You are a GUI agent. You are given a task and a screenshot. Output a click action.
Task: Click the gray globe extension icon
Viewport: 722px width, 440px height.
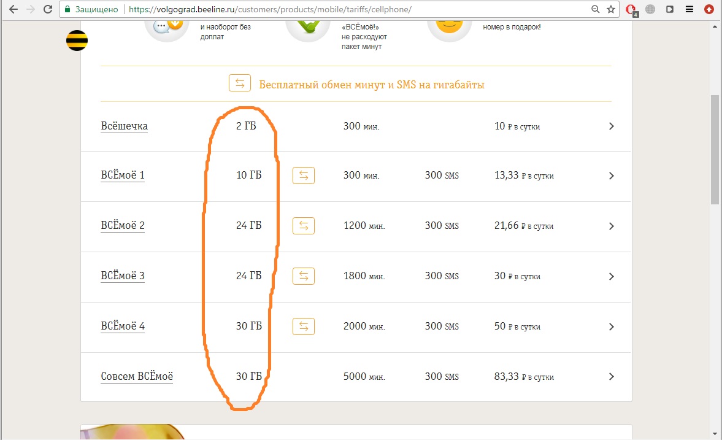pos(650,9)
